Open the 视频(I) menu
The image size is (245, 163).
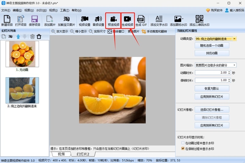pos(53,10)
